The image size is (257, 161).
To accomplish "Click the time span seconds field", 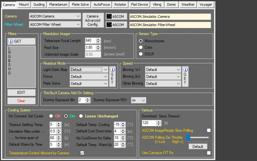I will click(x=53, y=138).
